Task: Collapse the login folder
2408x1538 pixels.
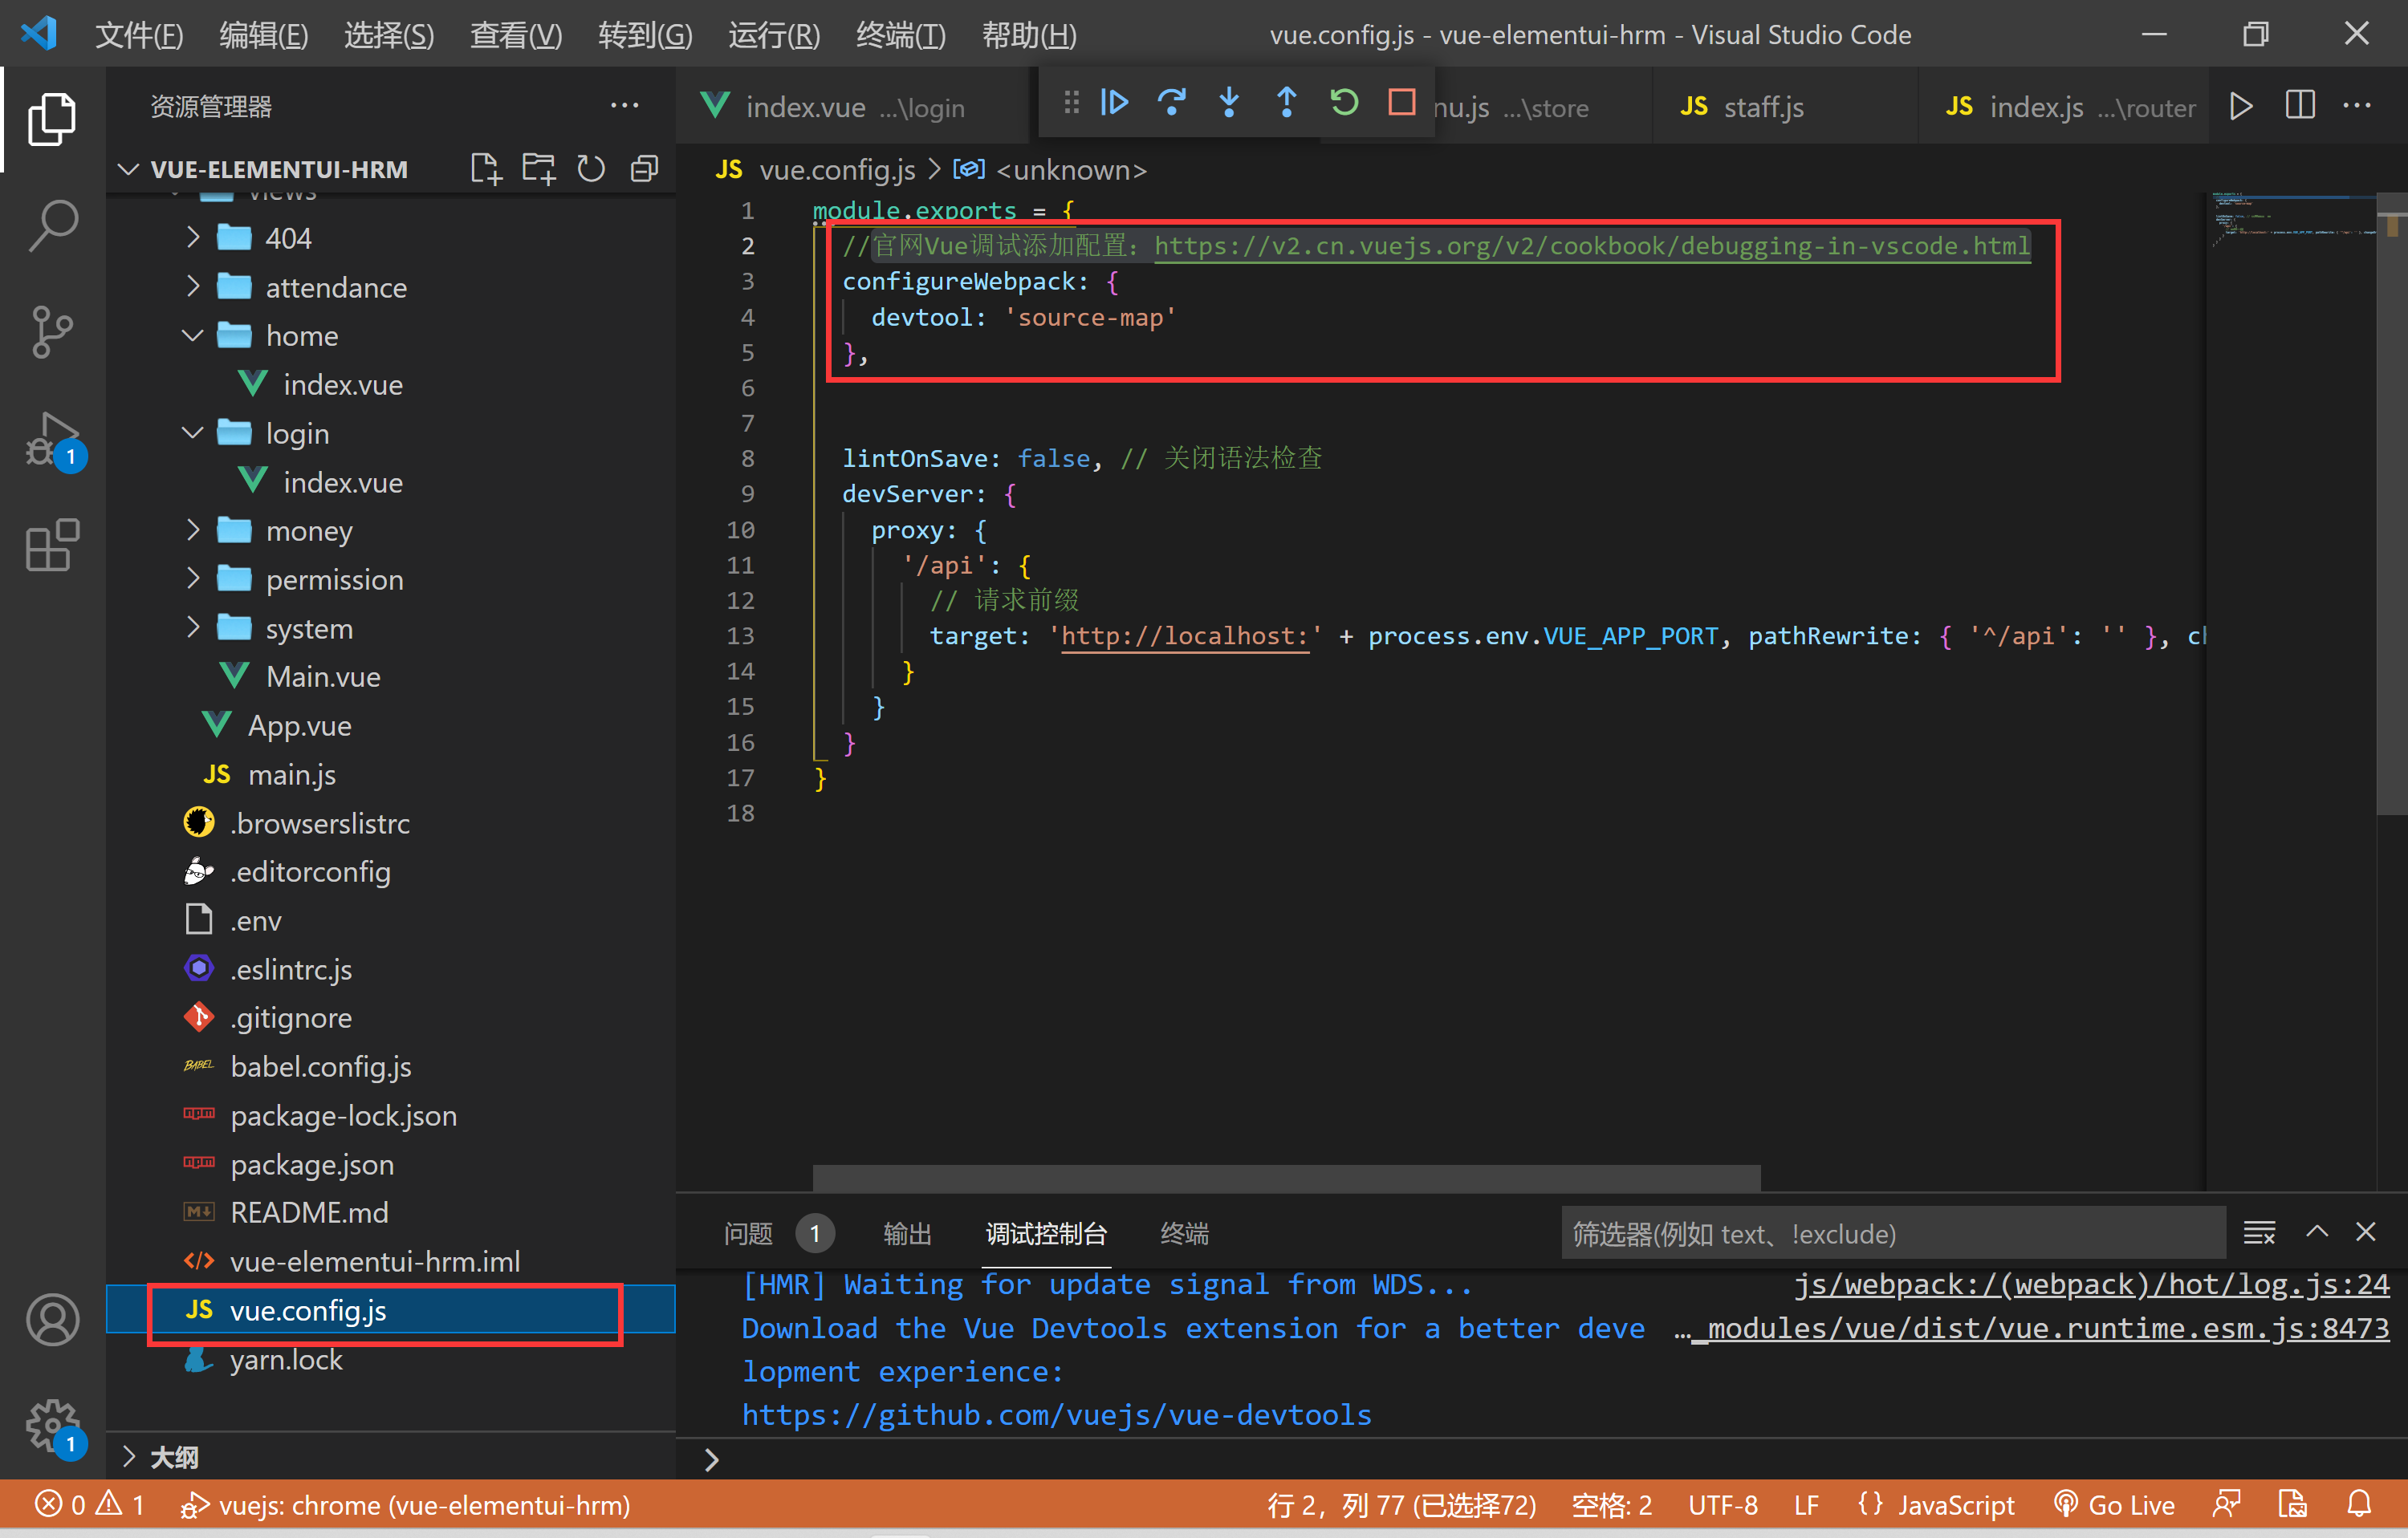Action: coord(390,432)
